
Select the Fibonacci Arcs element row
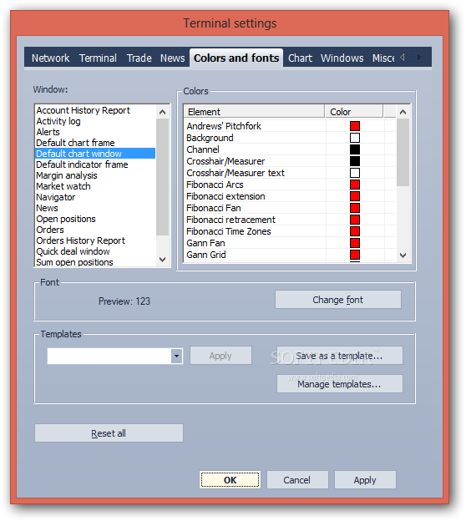click(x=290, y=185)
